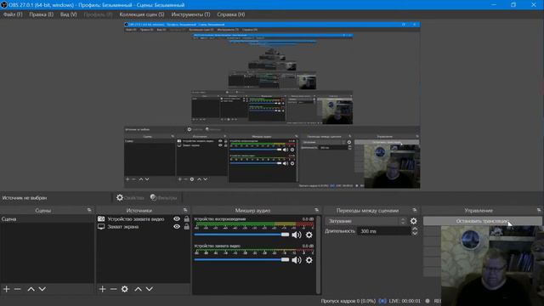Lock the Захват экрана source

click(x=187, y=227)
